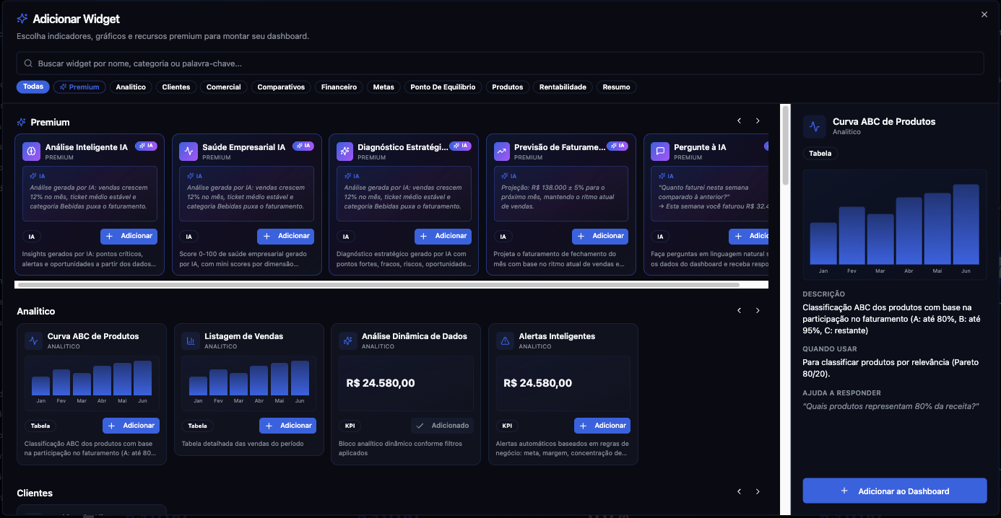Image resolution: width=1001 pixels, height=518 pixels.
Task: Close the Adicionar Widget dialog
Action: (984, 14)
